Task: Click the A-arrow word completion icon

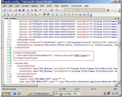Action: (x=39, y=14)
